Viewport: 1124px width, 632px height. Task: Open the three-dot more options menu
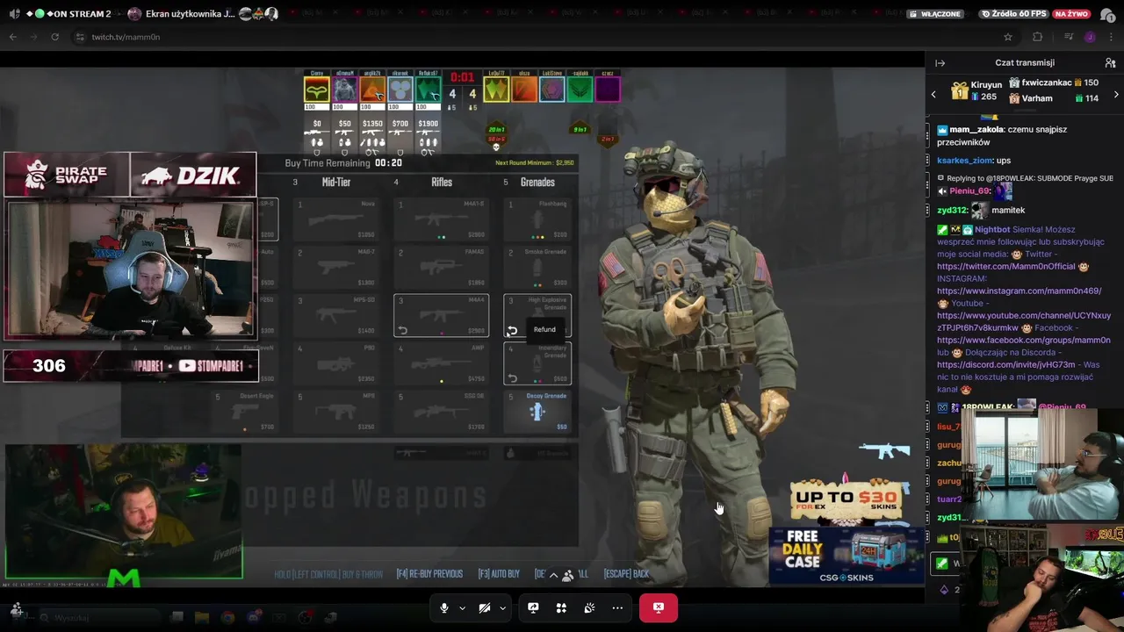[x=617, y=607]
